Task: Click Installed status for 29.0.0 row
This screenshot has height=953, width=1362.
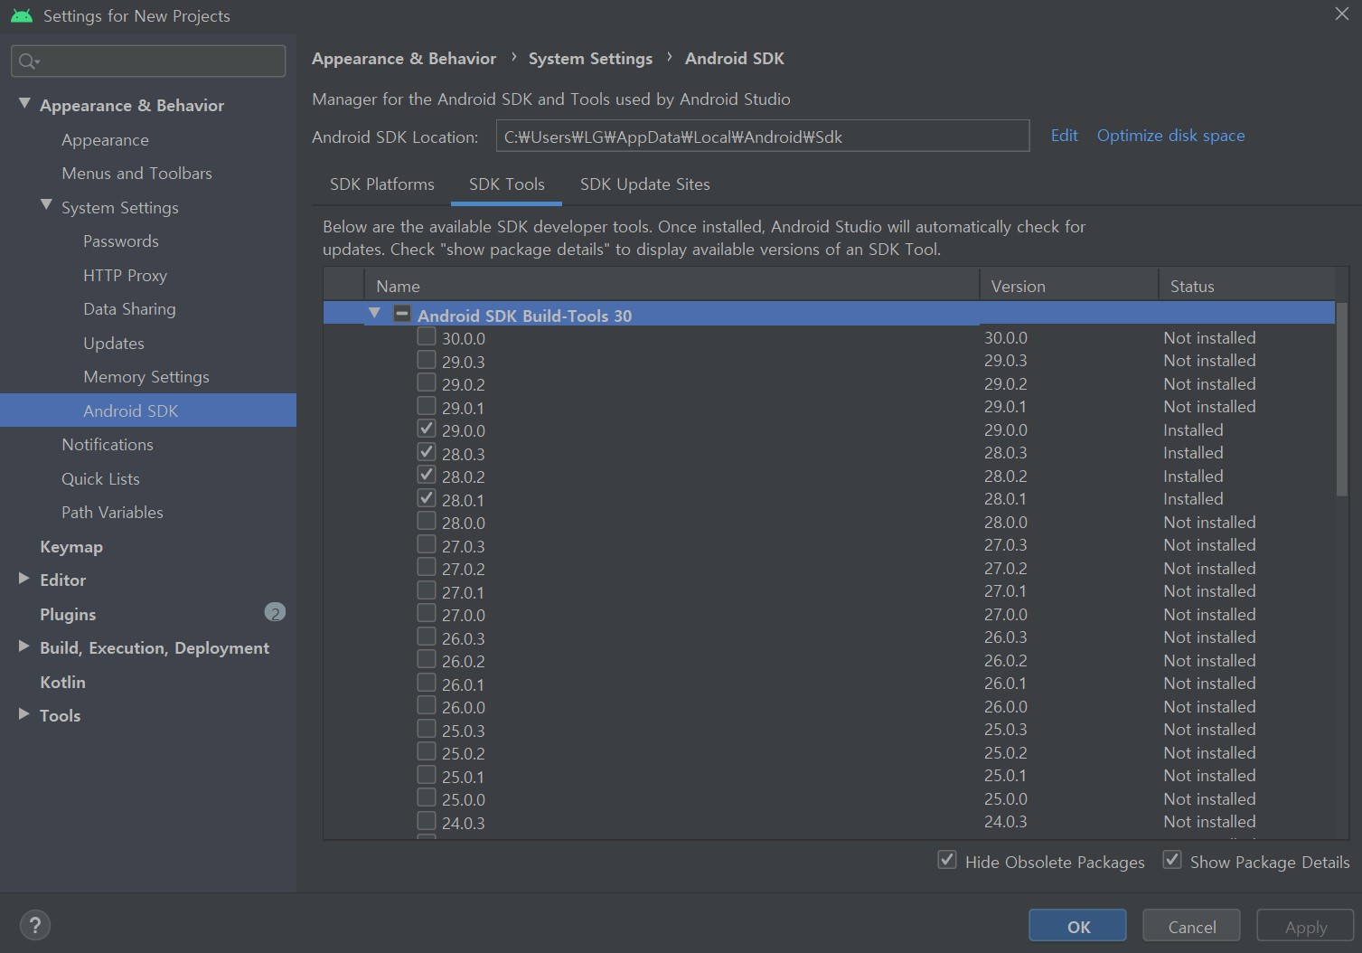Action: tap(1193, 430)
